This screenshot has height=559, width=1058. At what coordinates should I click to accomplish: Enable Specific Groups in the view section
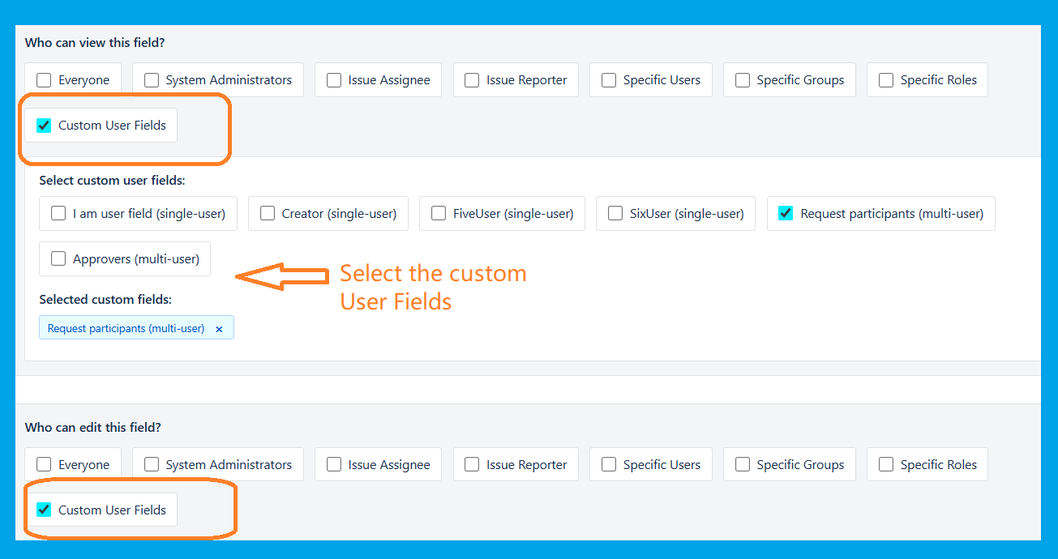(x=743, y=80)
